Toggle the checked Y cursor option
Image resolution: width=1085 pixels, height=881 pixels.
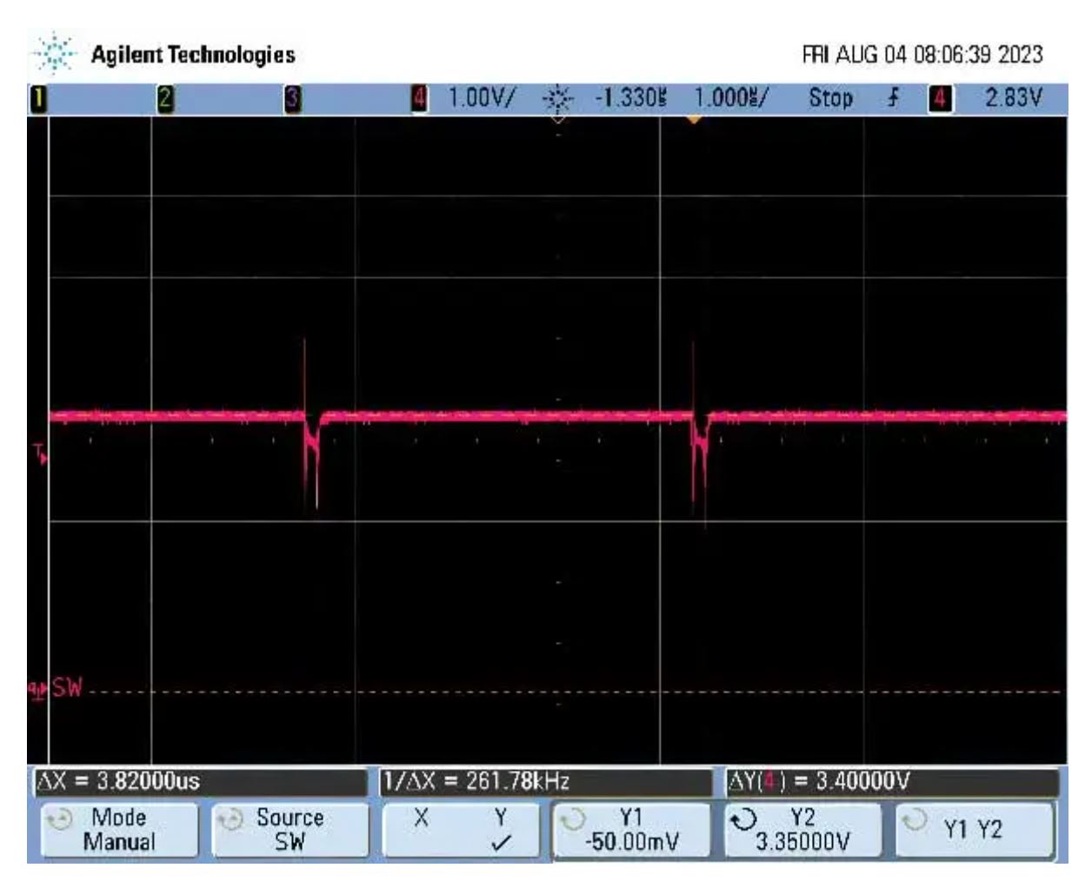[x=501, y=831]
